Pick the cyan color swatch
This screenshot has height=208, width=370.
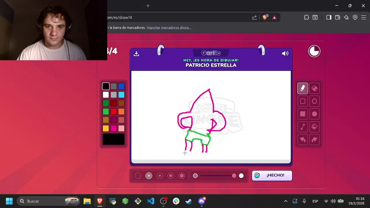[121, 95]
